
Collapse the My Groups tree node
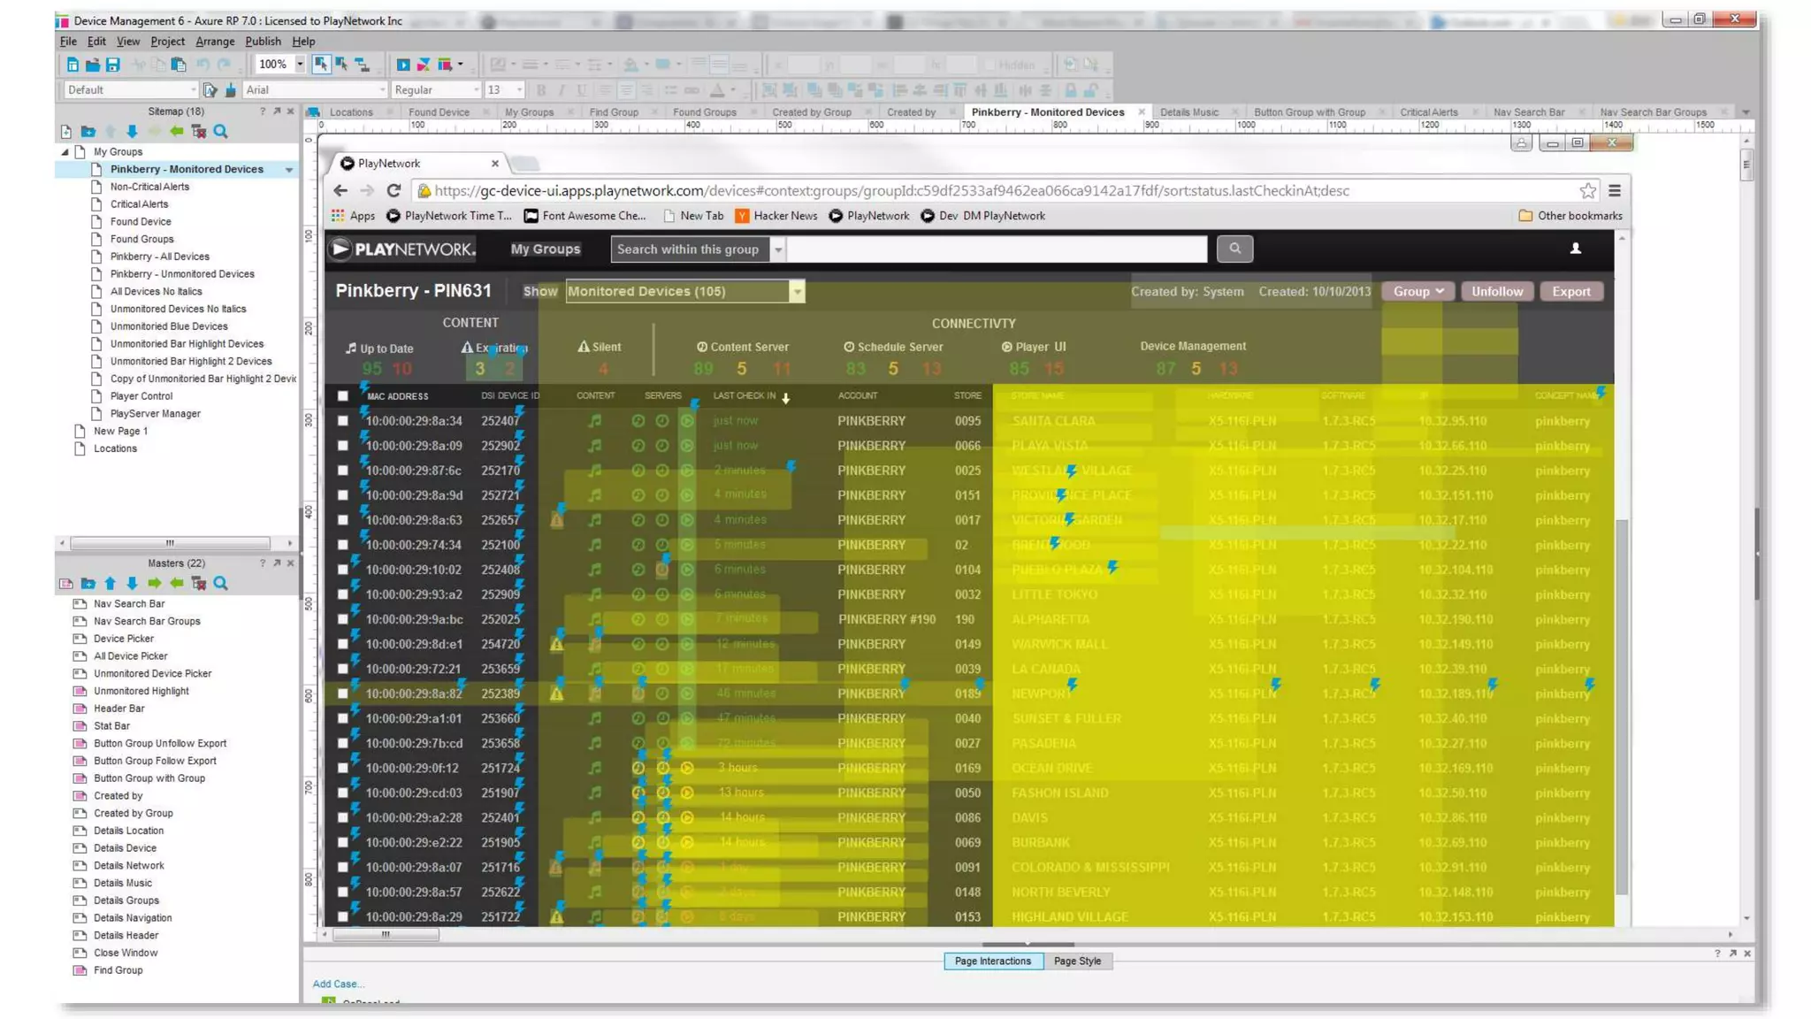coord(65,152)
